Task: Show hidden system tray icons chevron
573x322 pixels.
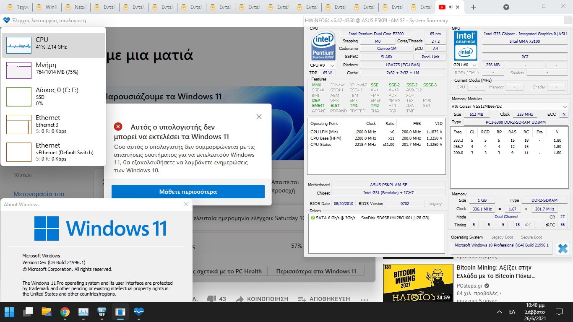Action: (499, 312)
